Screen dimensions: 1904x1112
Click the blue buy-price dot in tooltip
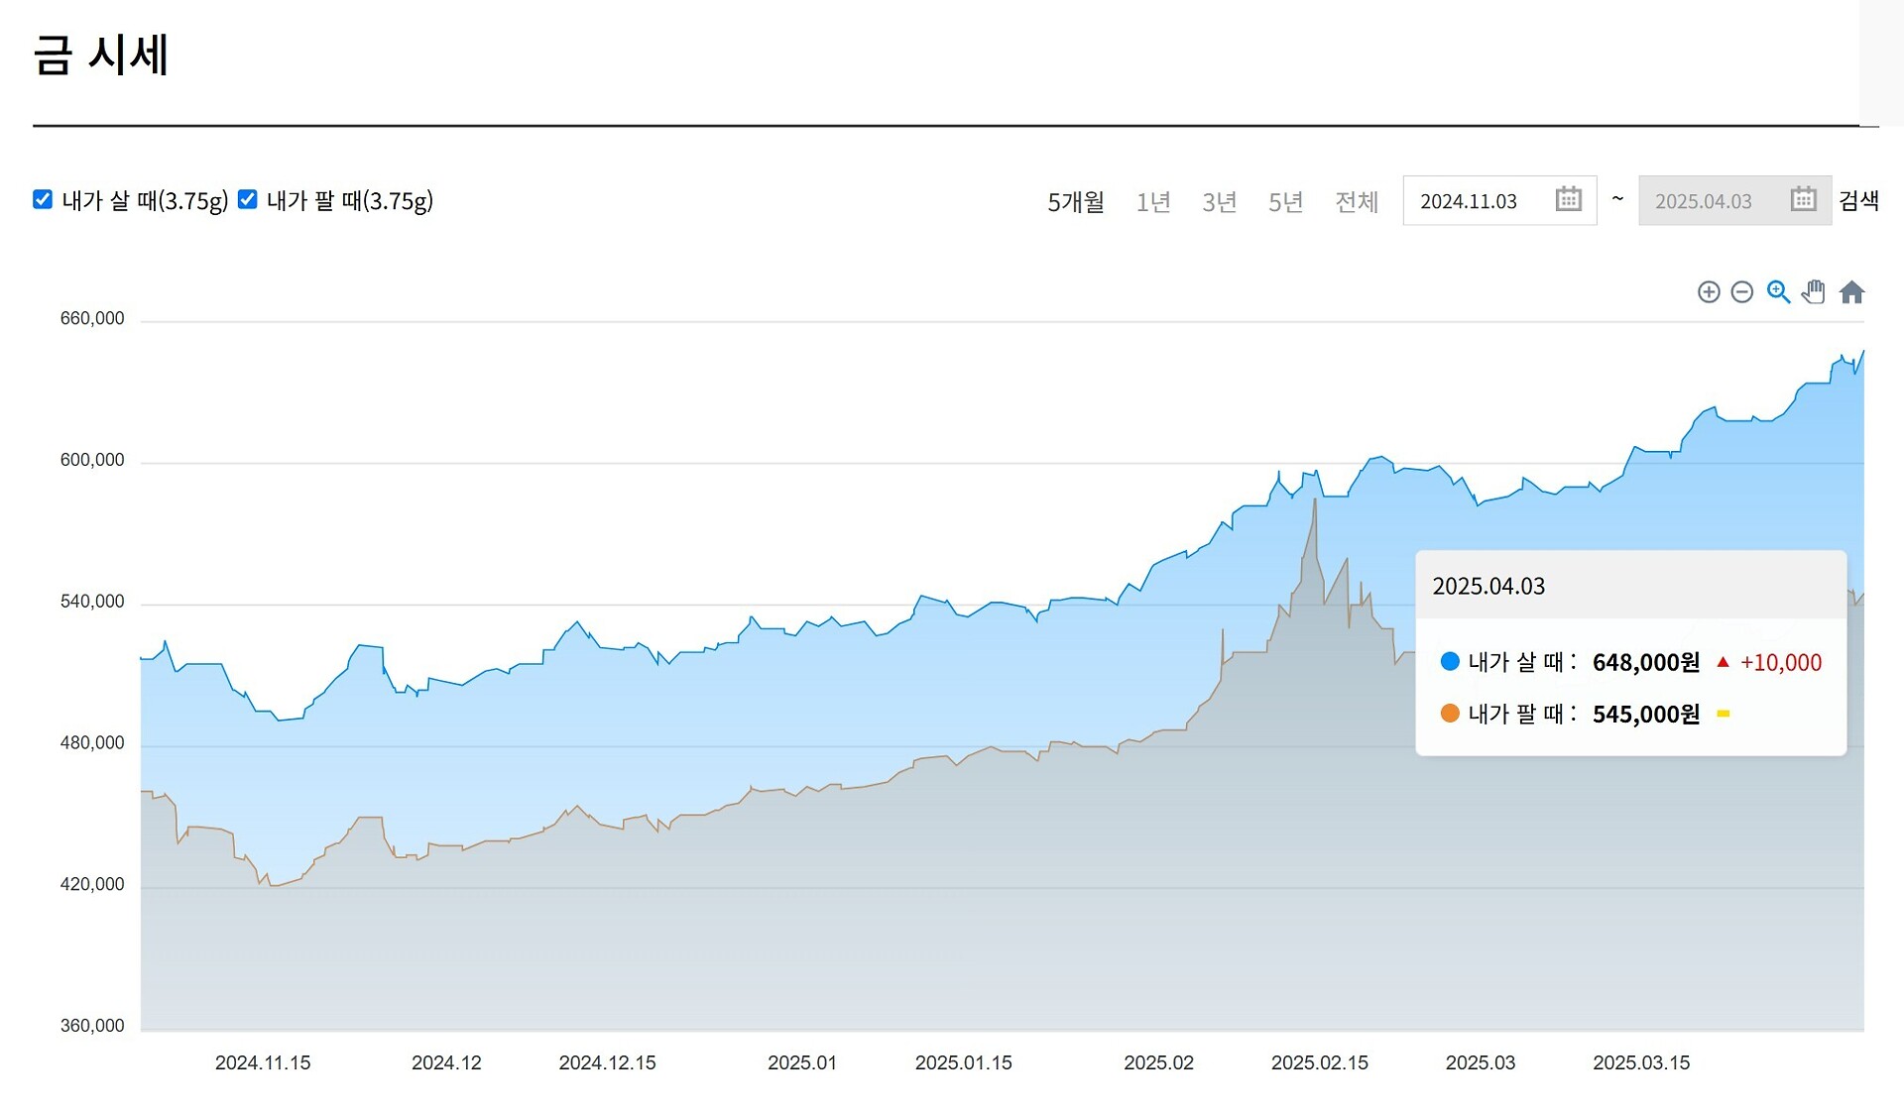click(1450, 661)
